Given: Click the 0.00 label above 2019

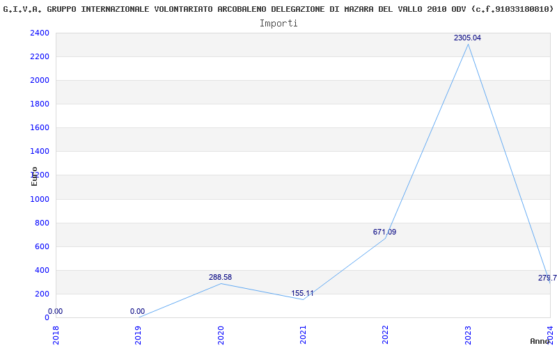Looking at the screenshot, I should 137,311.
